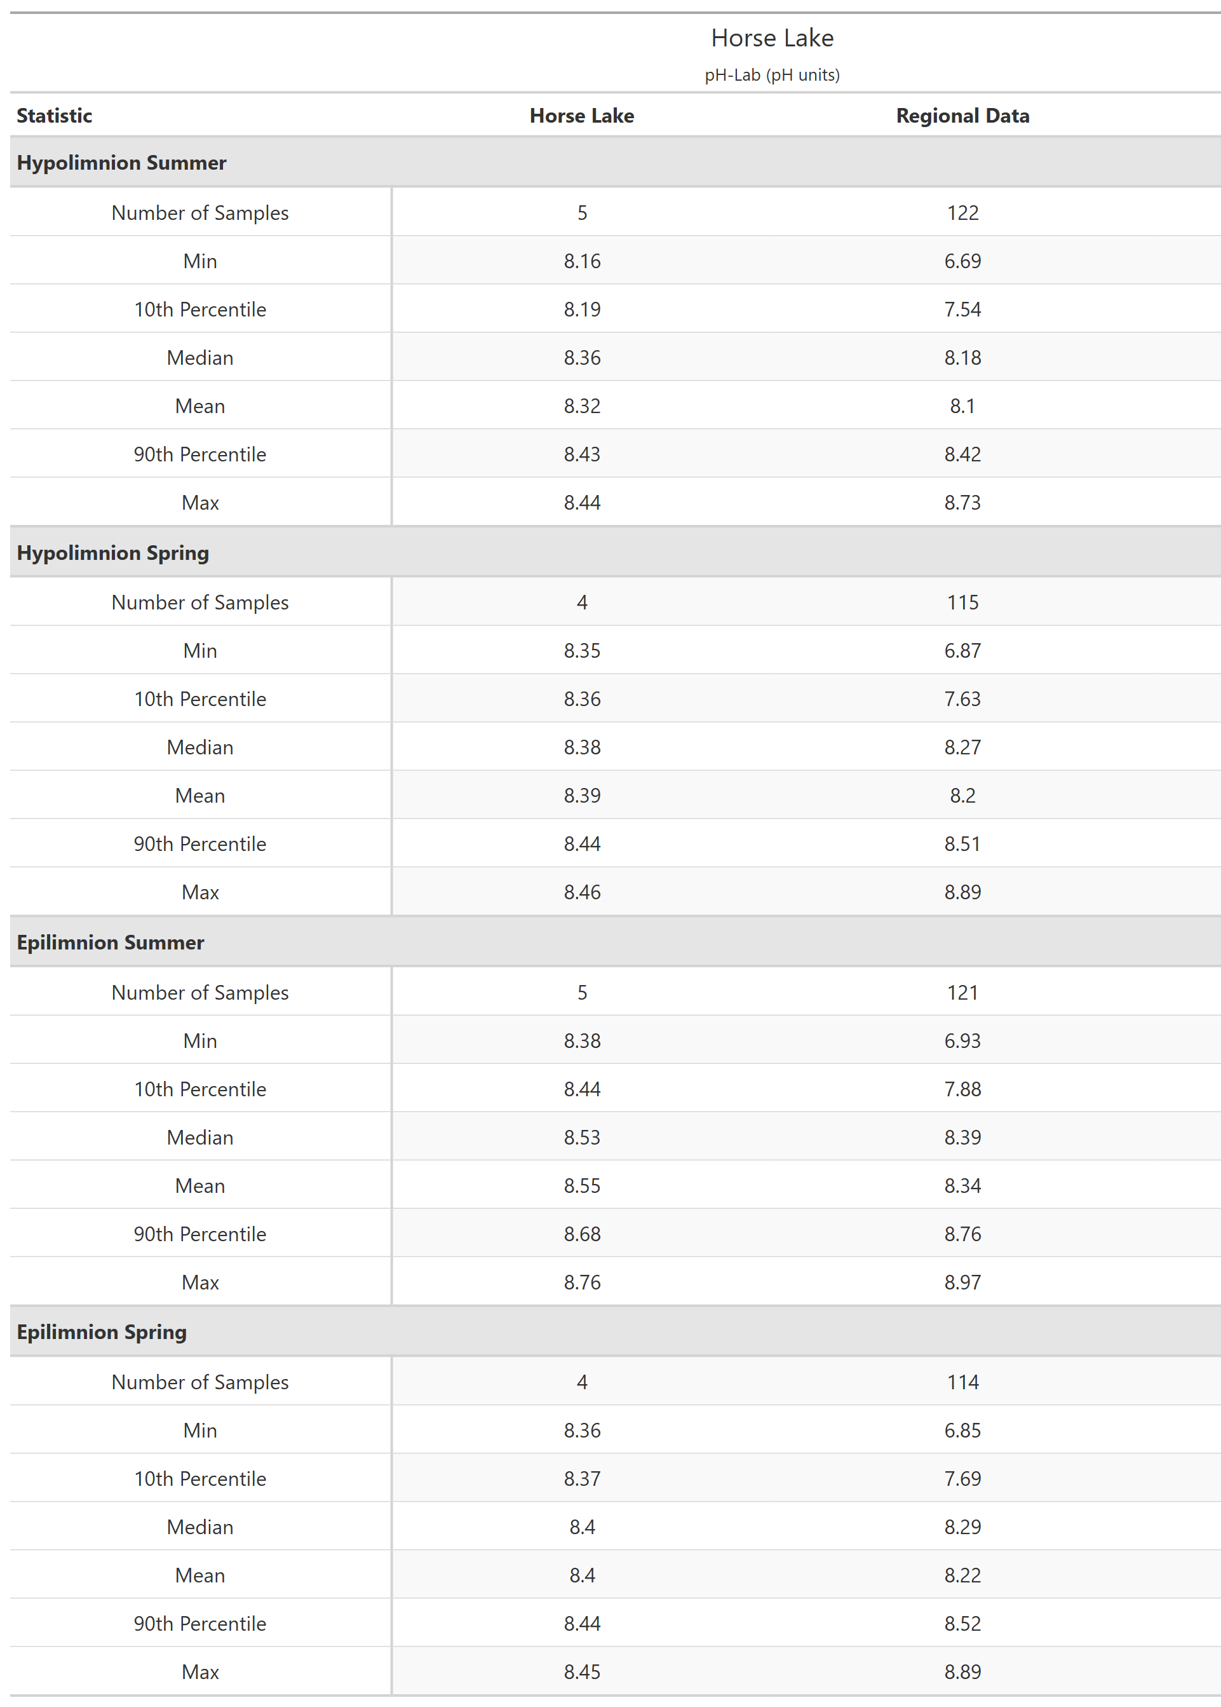Click the regional sample count 122
The height and width of the screenshot is (1707, 1221).
pyautogui.click(x=962, y=213)
